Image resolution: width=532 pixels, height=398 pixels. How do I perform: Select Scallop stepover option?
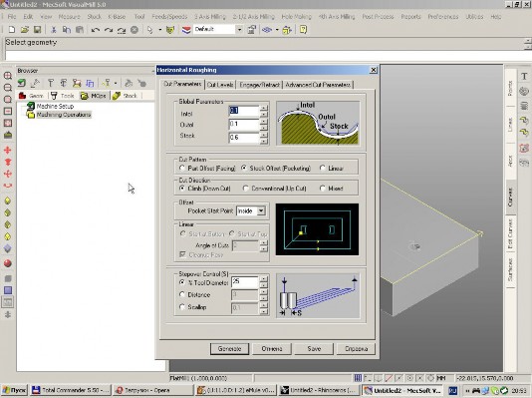192,307
